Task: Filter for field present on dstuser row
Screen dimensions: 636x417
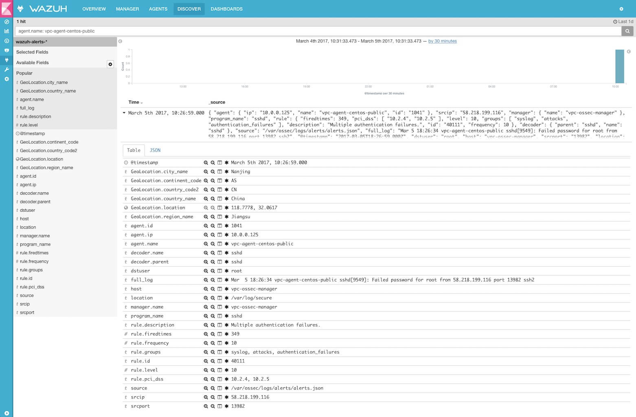Action: click(x=226, y=271)
